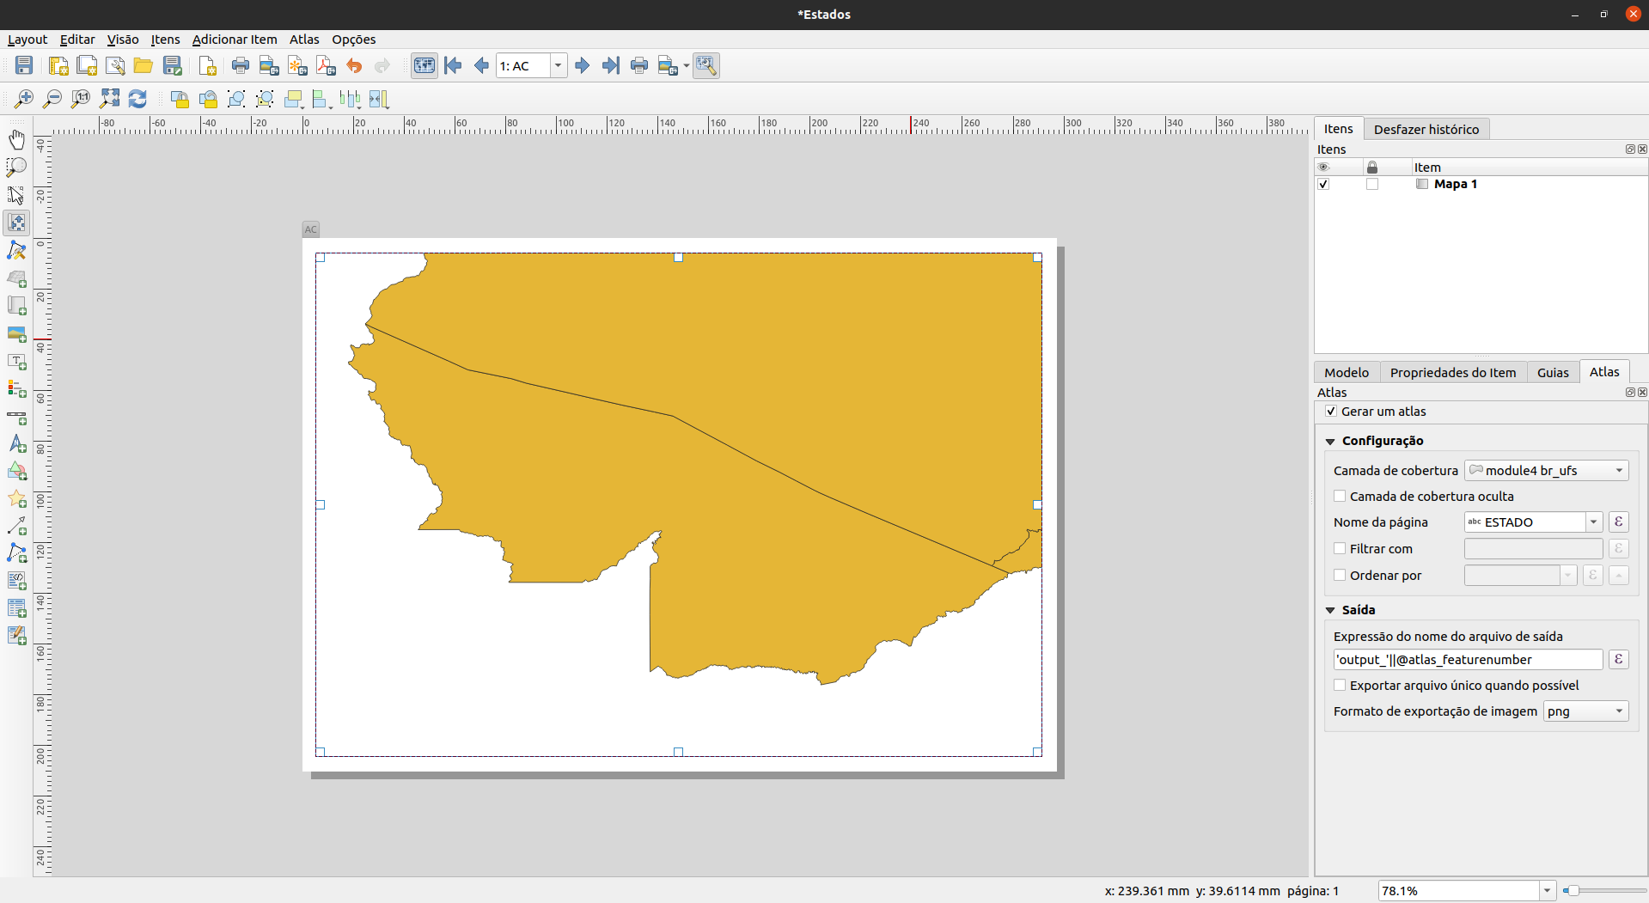Open export atlas dropdown arrow
This screenshot has height=903, width=1649.
point(687,65)
